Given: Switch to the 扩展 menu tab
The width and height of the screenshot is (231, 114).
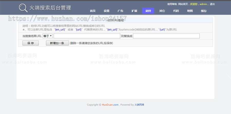Looking at the screenshot, I should pos(134,11).
